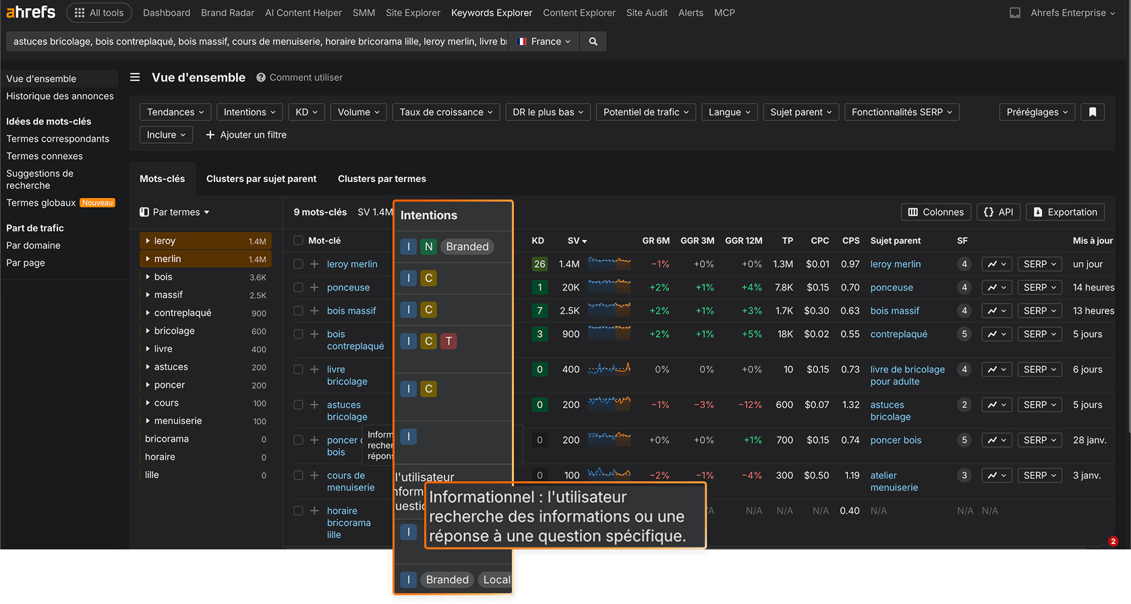1131x604 pixels.
Task: Open the Volume filter dropdown
Action: point(359,112)
